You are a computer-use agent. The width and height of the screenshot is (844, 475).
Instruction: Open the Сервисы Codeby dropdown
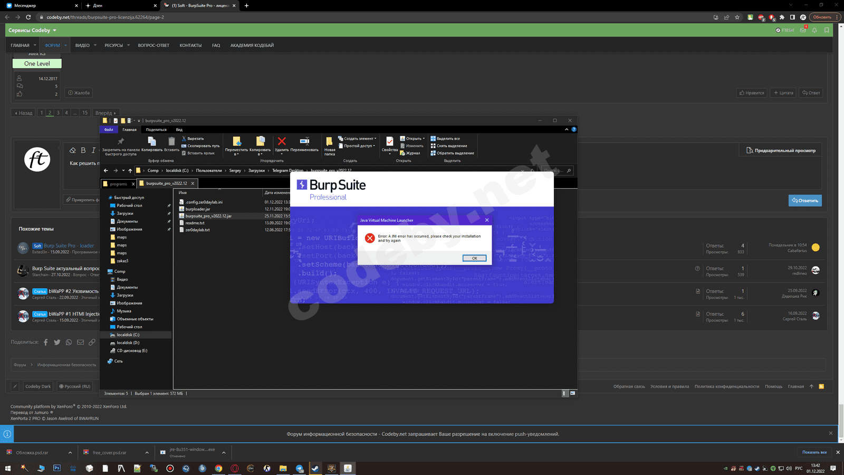click(x=32, y=31)
